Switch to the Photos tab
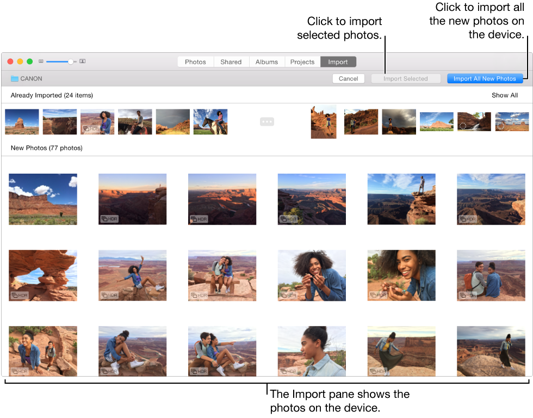 coord(195,62)
